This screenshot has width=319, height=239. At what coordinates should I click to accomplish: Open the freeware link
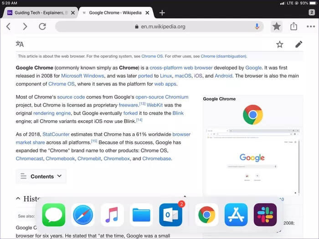pos(129,105)
